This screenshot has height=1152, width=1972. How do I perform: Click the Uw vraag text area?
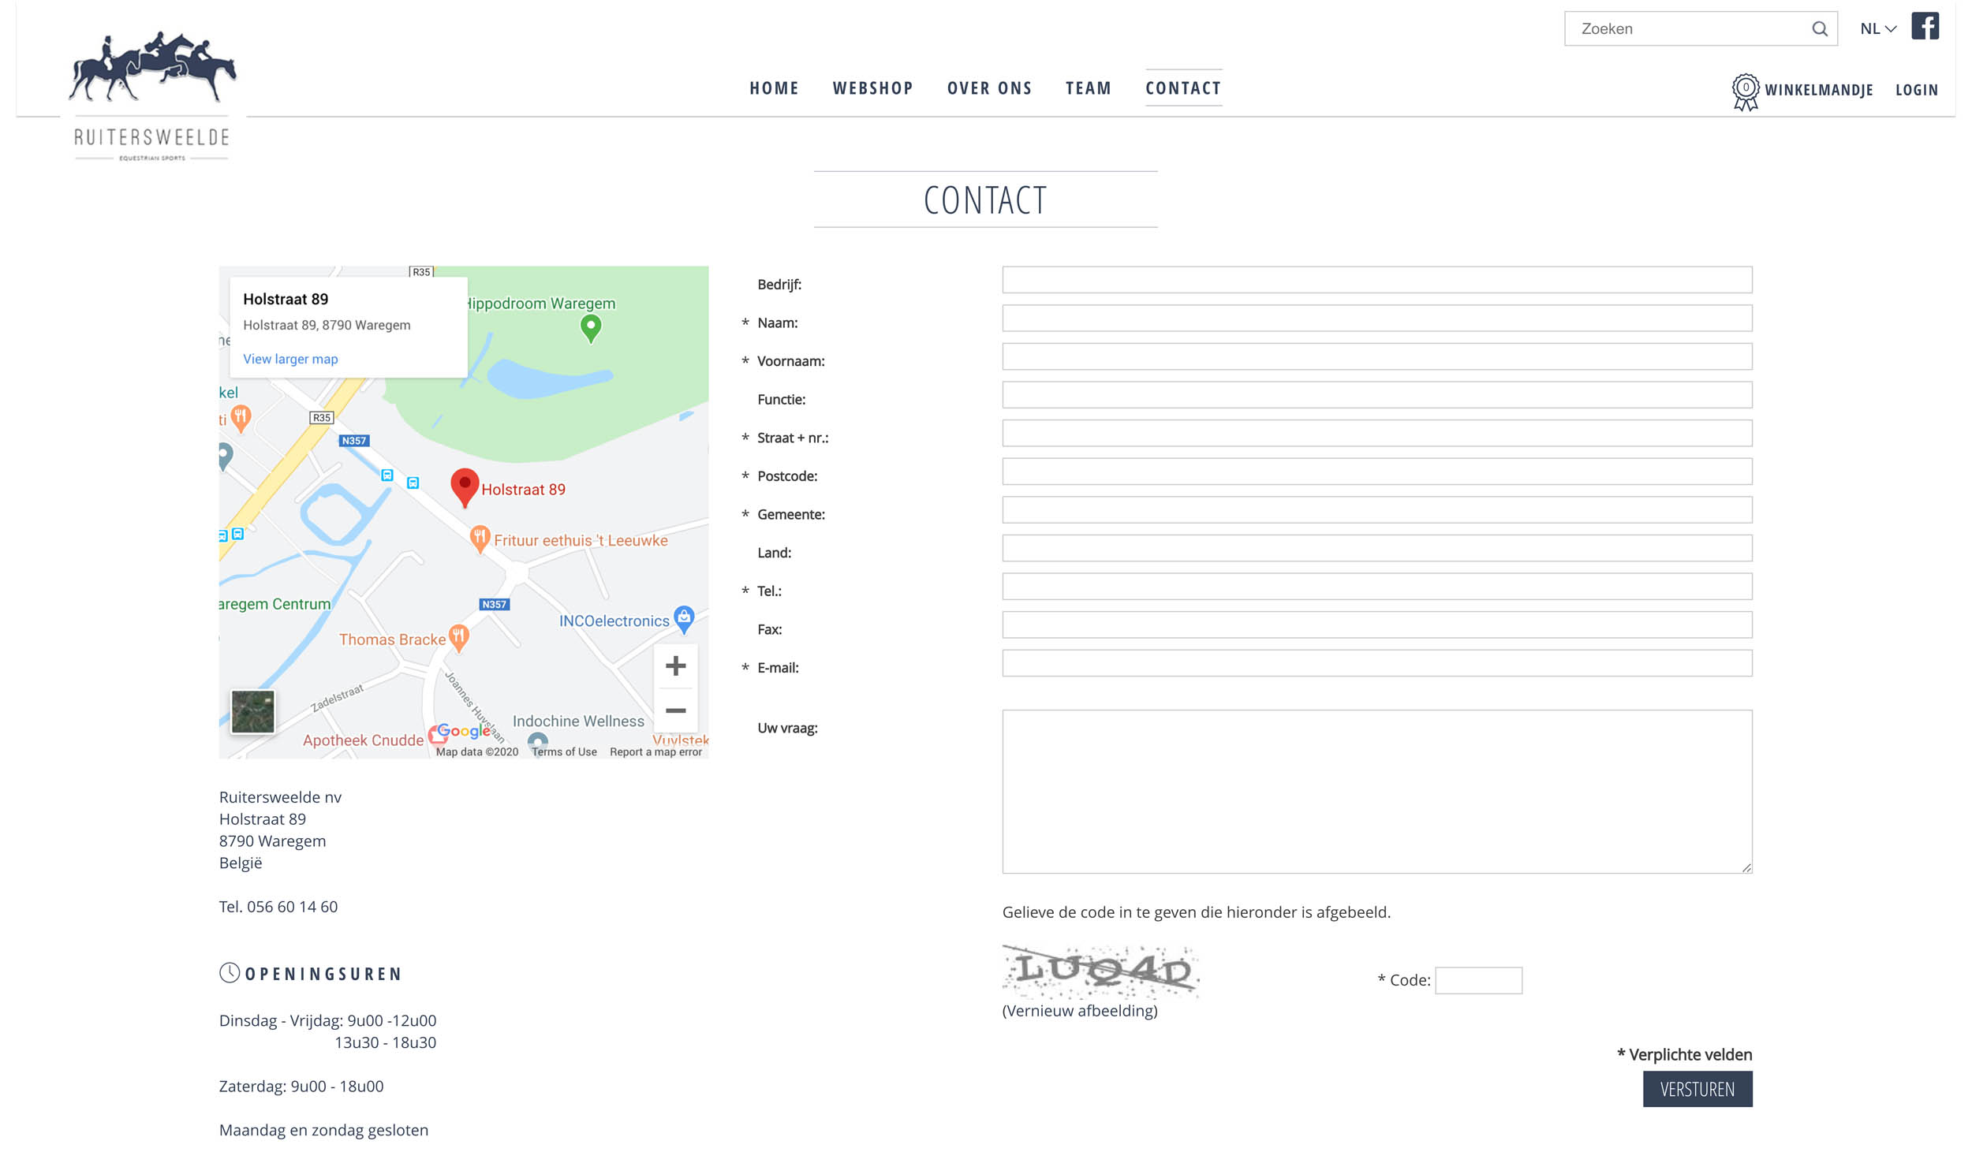(x=1376, y=791)
